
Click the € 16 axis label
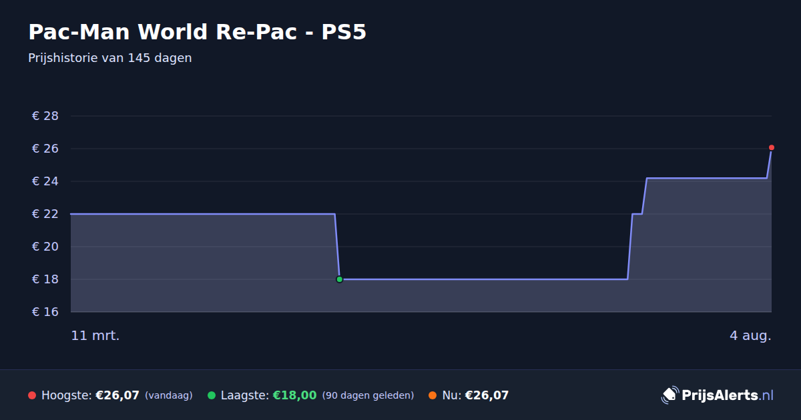[45, 312]
